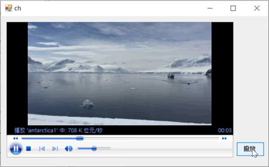The width and height of the screenshot is (269, 167).
Task: Mute audio using the speaker icon
Action: click(x=69, y=149)
